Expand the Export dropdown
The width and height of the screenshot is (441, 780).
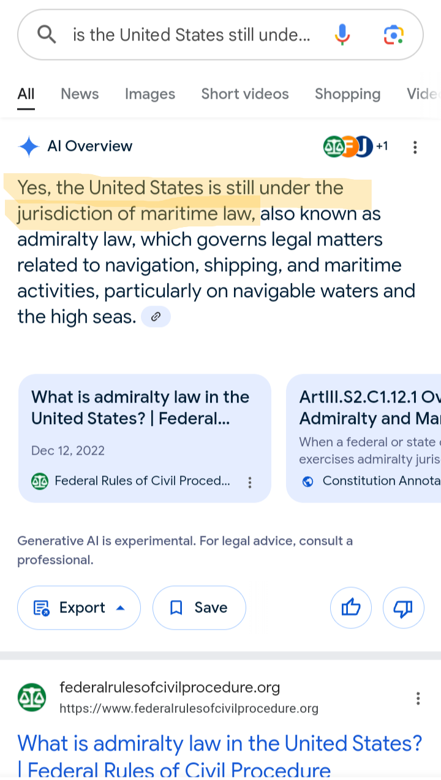(79, 608)
